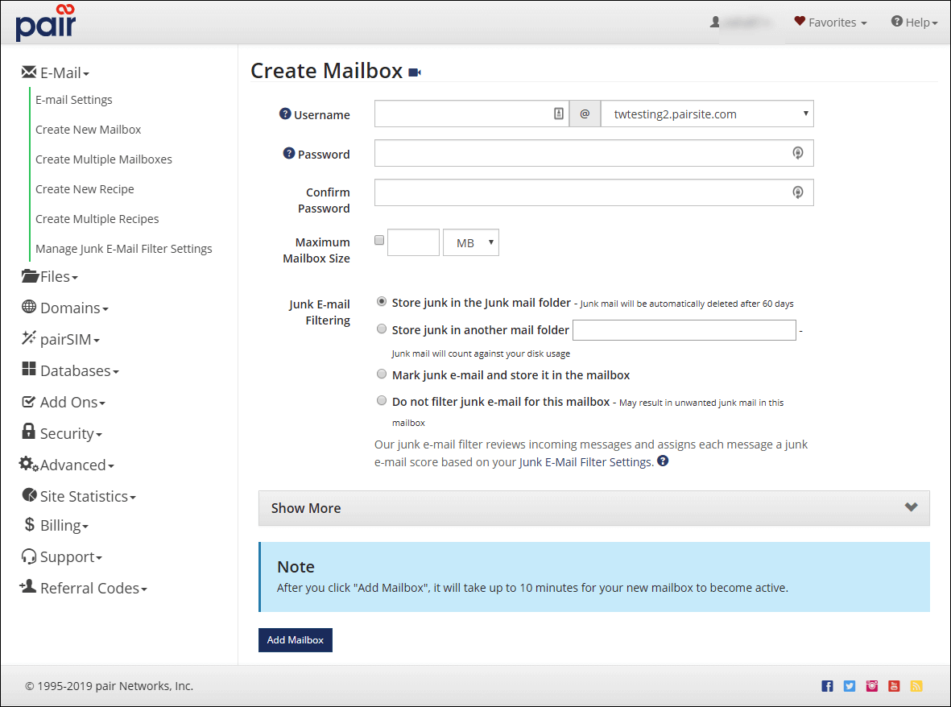Expand the Add Ons sidebar menu
The width and height of the screenshot is (951, 707).
click(64, 402)
